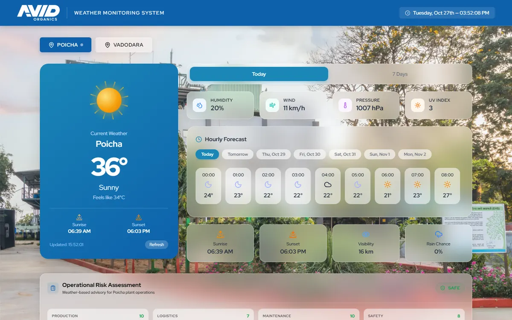The width and height of the screenshot is (512, 320).
Task: Click the moon icon for 01:00
Action: pos(238,185)
